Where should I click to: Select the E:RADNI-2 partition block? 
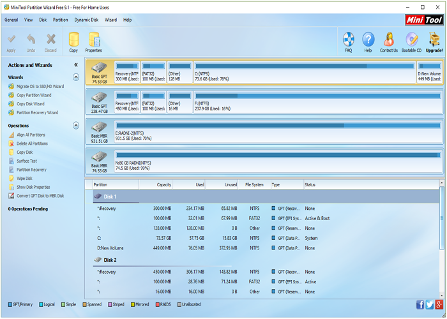point(278,132)
